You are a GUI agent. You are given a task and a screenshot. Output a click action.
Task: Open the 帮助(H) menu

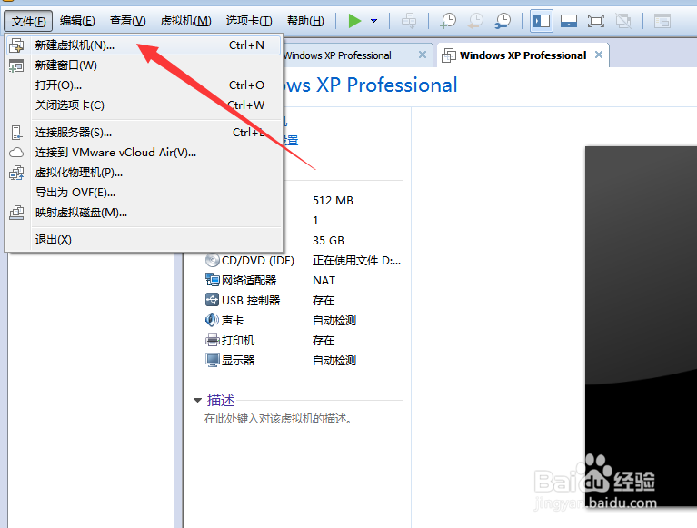coord(305,21)
